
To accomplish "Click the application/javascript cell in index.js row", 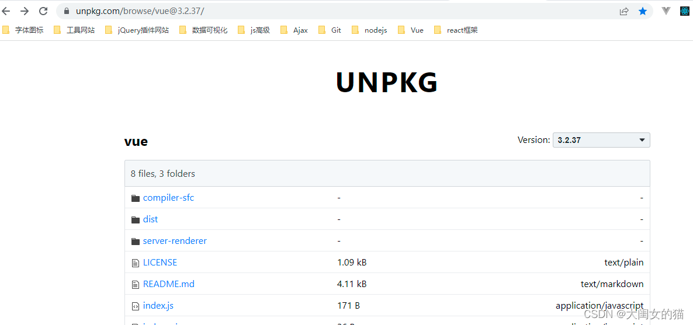I will click(x=600, y=306).
